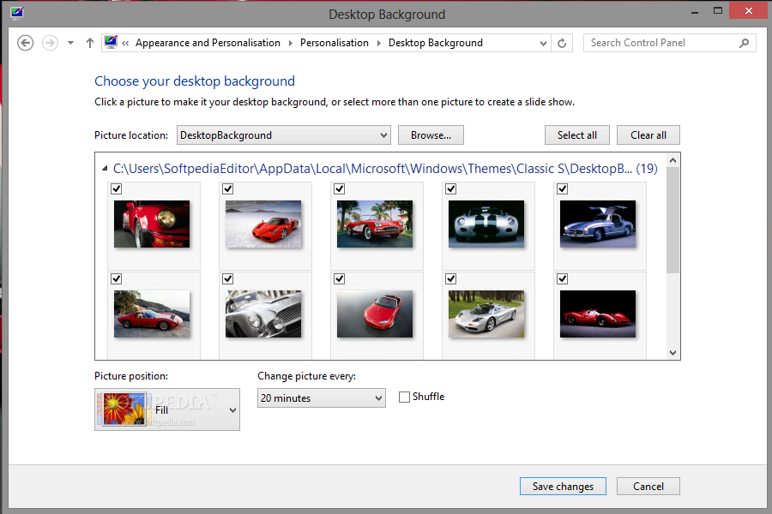Click the forward navigation arrow
The image size is (772, 514).
click(50, 43)
